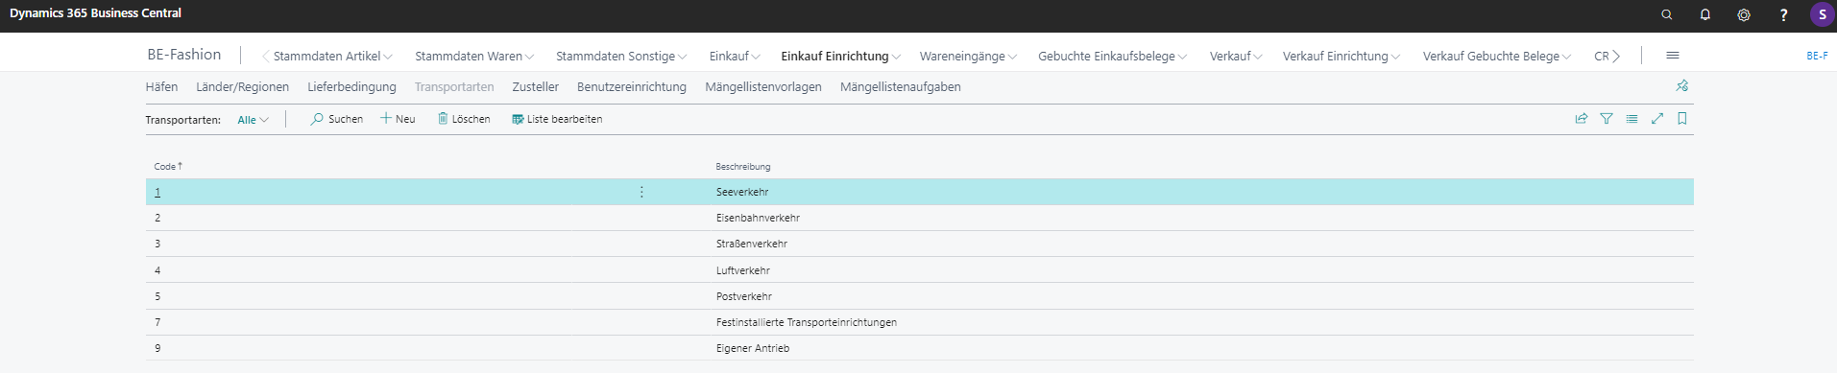Change the list view layout icon

pyautogui.click(x=1632, y=119)
